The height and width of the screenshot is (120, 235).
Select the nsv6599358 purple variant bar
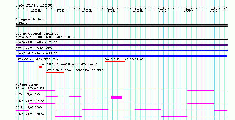(x=121, y=45)
